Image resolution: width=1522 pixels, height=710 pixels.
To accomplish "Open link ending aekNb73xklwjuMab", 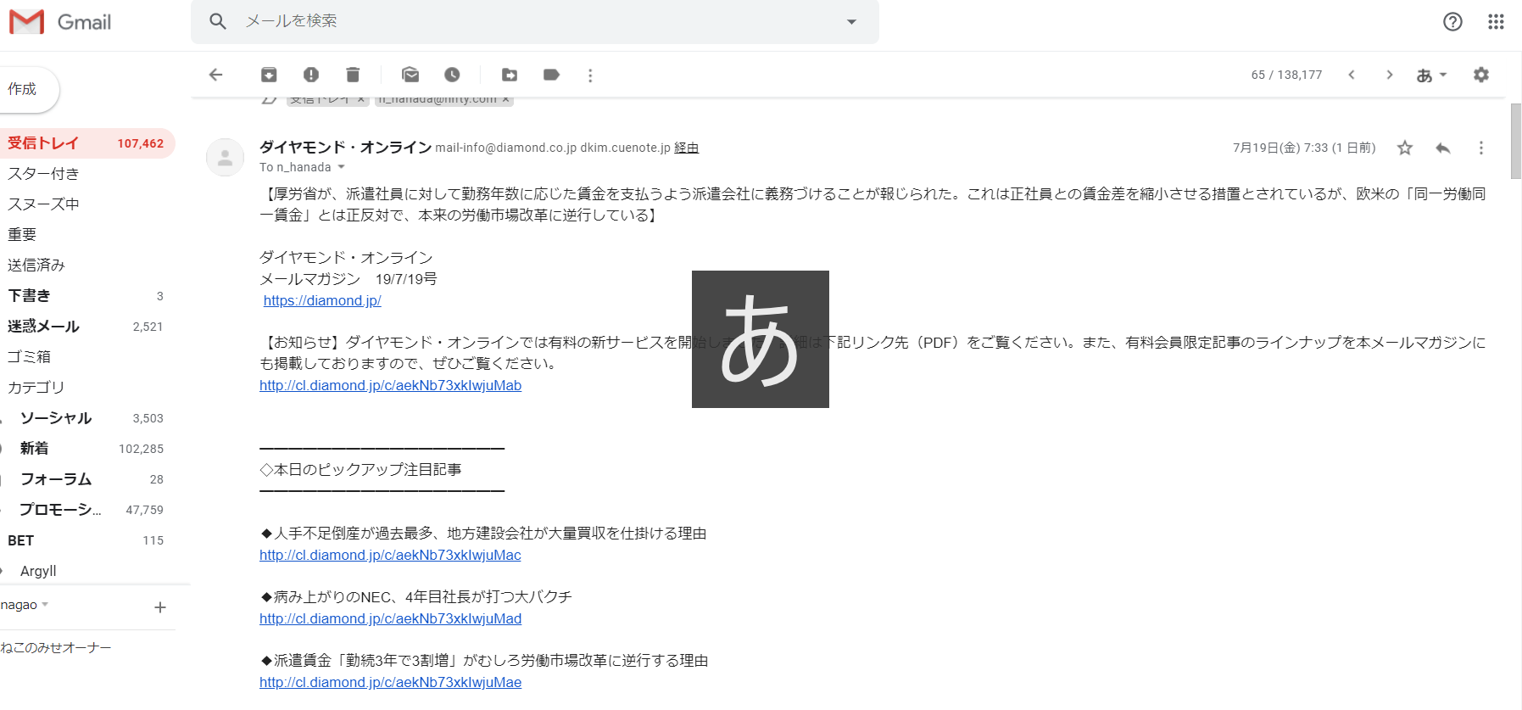I will 390,385.
